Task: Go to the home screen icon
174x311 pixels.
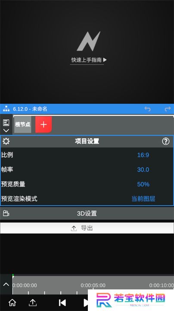Action: coord(12,303)
